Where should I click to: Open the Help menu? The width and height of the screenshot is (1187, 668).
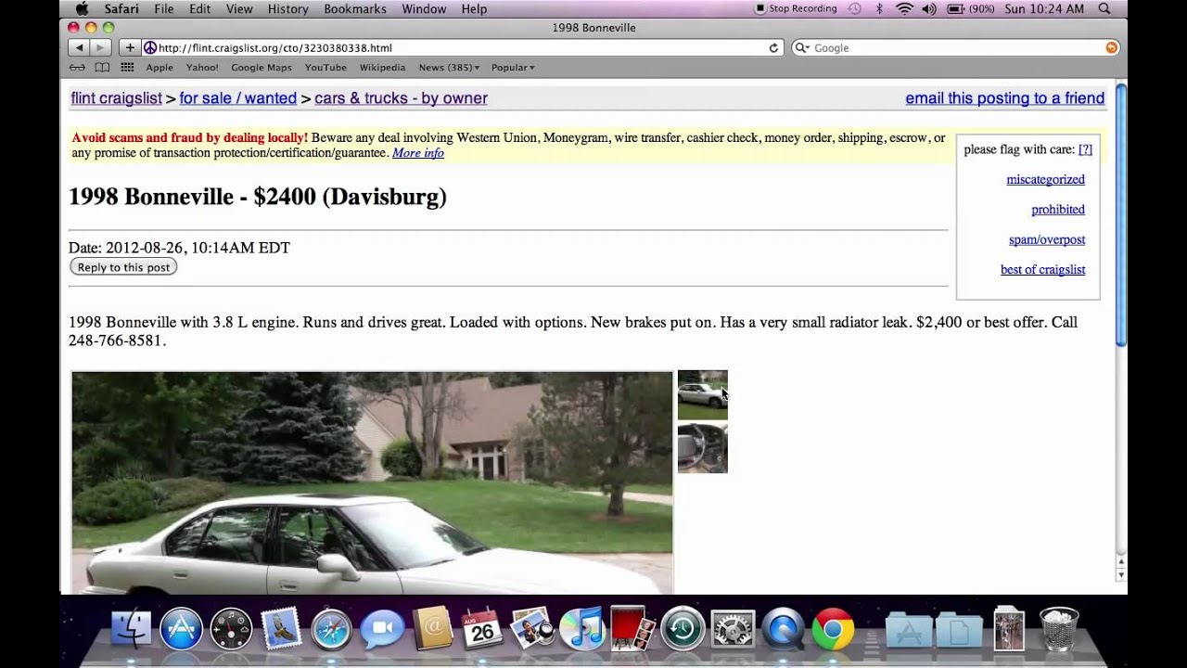[474, 8]
